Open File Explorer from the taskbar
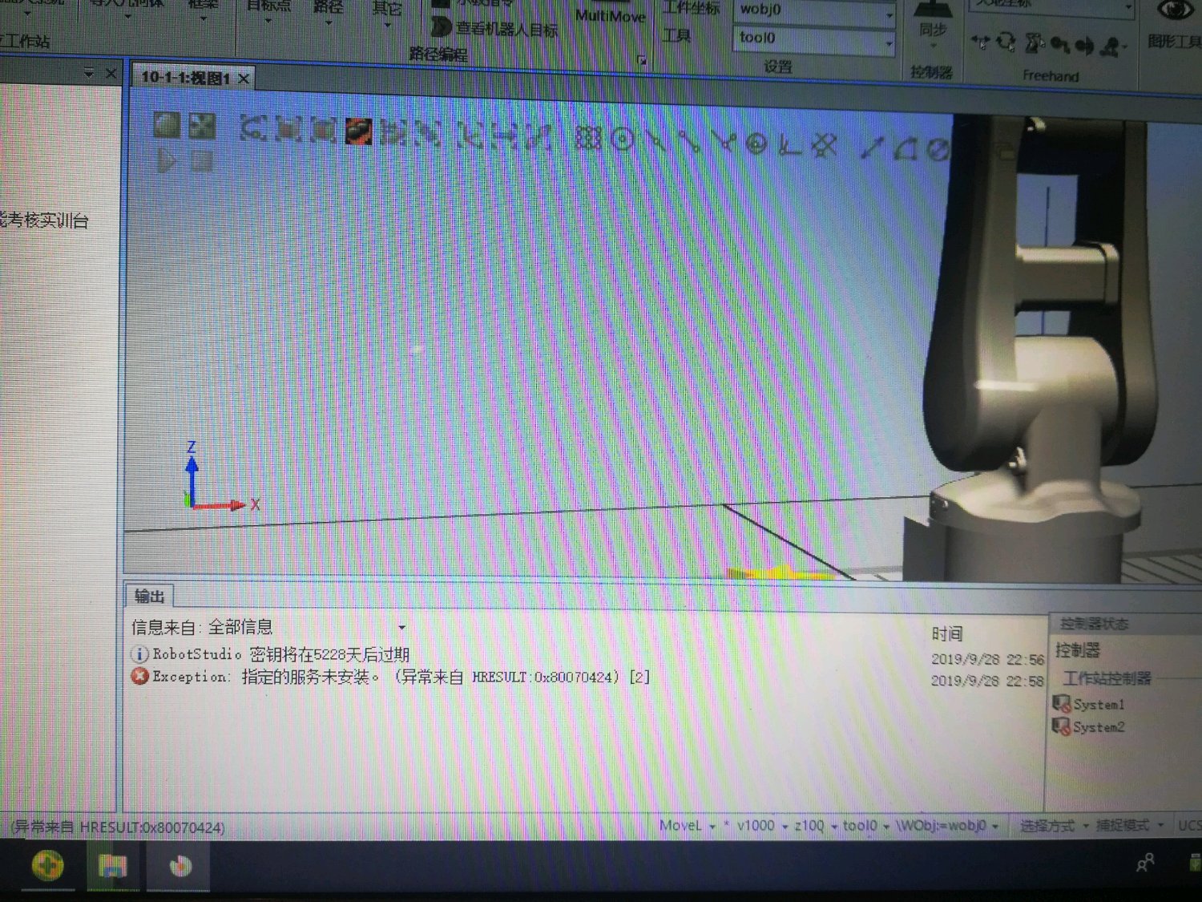 pos(112,866)
